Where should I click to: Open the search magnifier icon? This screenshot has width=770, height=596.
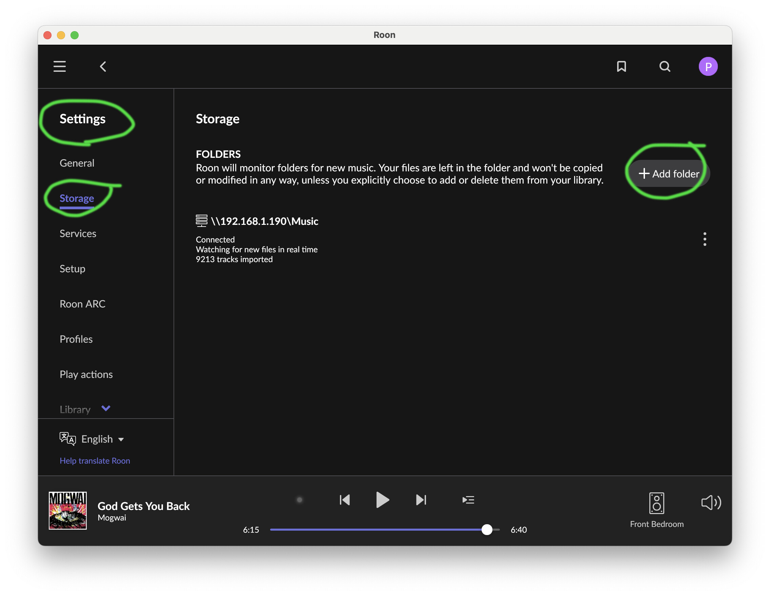(x=665, y=66)
